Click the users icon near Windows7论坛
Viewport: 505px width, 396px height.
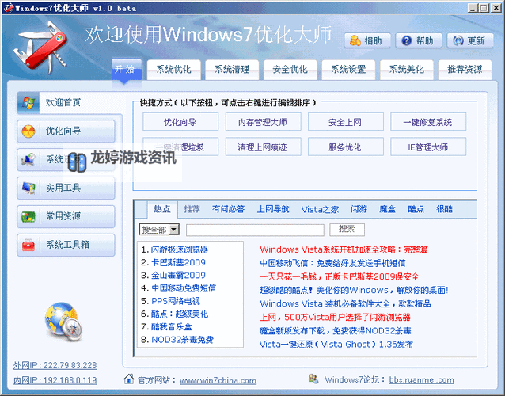pyautogui.click(x=313, y=379)
